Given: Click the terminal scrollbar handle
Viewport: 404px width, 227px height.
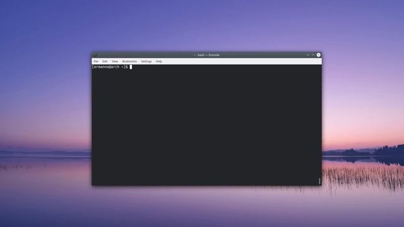Looking at the screenshot, I should point(319,181).
